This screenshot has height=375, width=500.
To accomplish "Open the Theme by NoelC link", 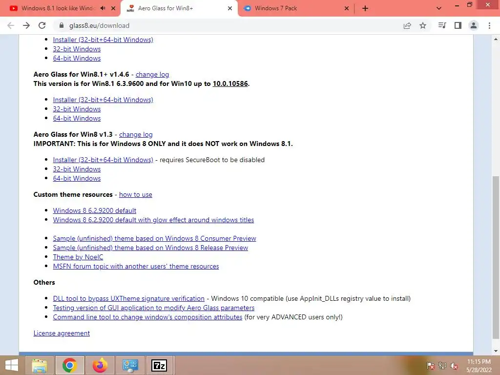I will (78, 257).
